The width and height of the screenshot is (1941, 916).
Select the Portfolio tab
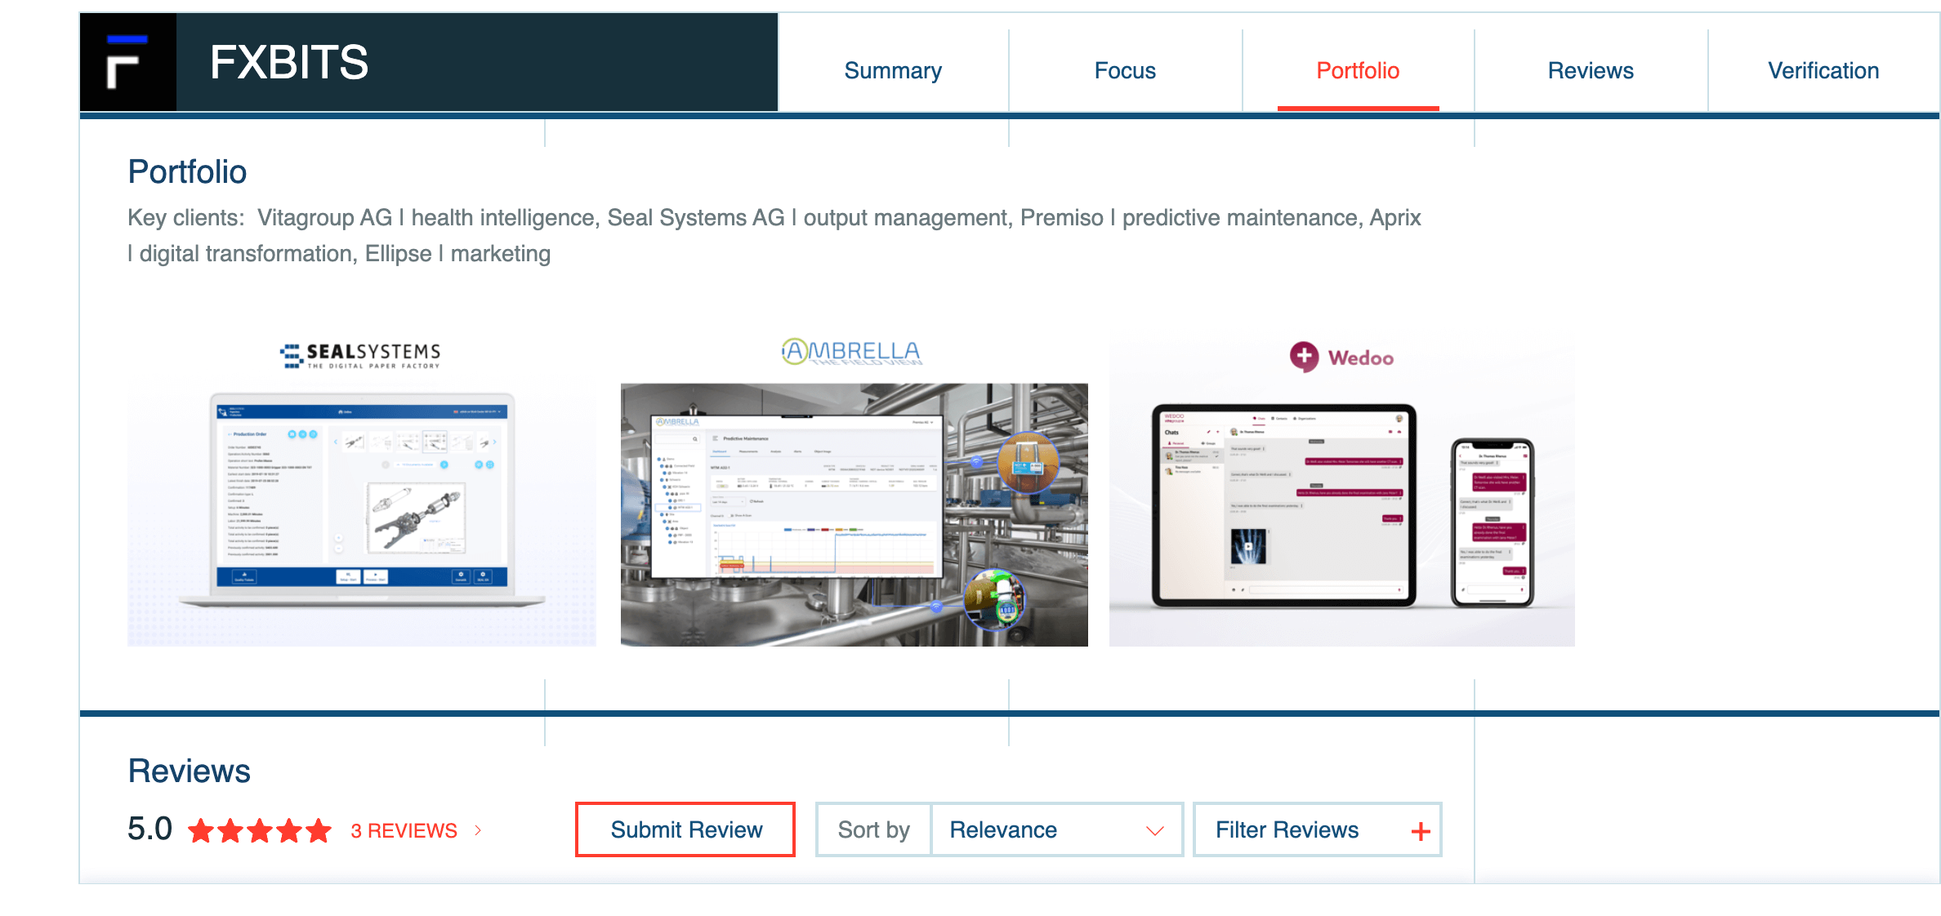point(1358,71)
